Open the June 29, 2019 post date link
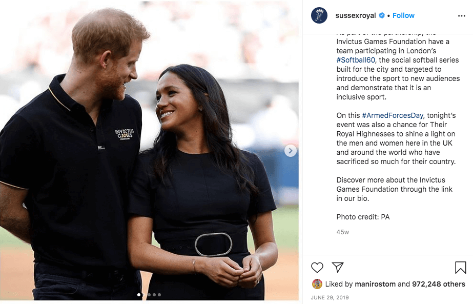The height and width of the screenshot is (304, 473). click(330, 298)
